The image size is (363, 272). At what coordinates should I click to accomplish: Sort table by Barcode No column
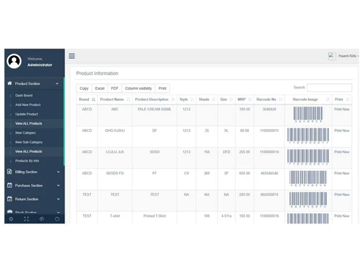pyautogui.click(x=269, y=99)
